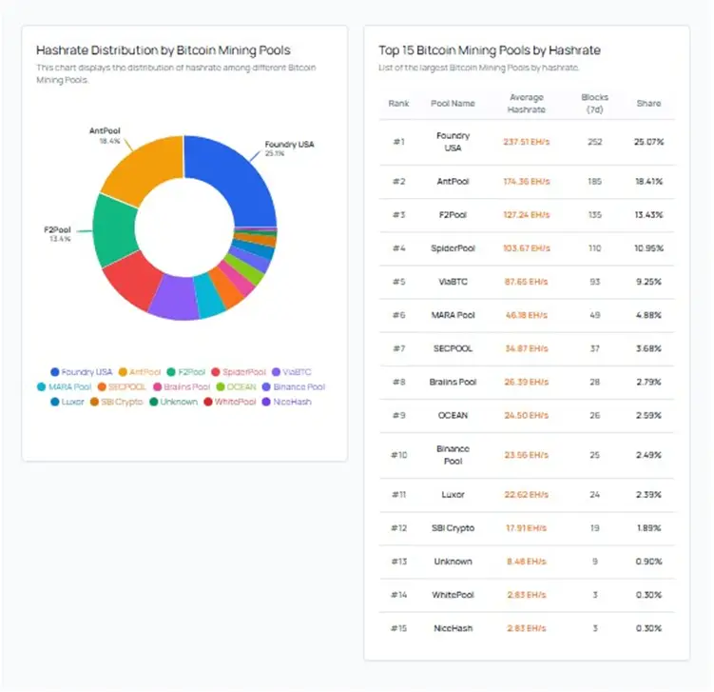Click the 103.67 EH/s hashrate value
Screen dimensions: 714x692
point(527,248)
